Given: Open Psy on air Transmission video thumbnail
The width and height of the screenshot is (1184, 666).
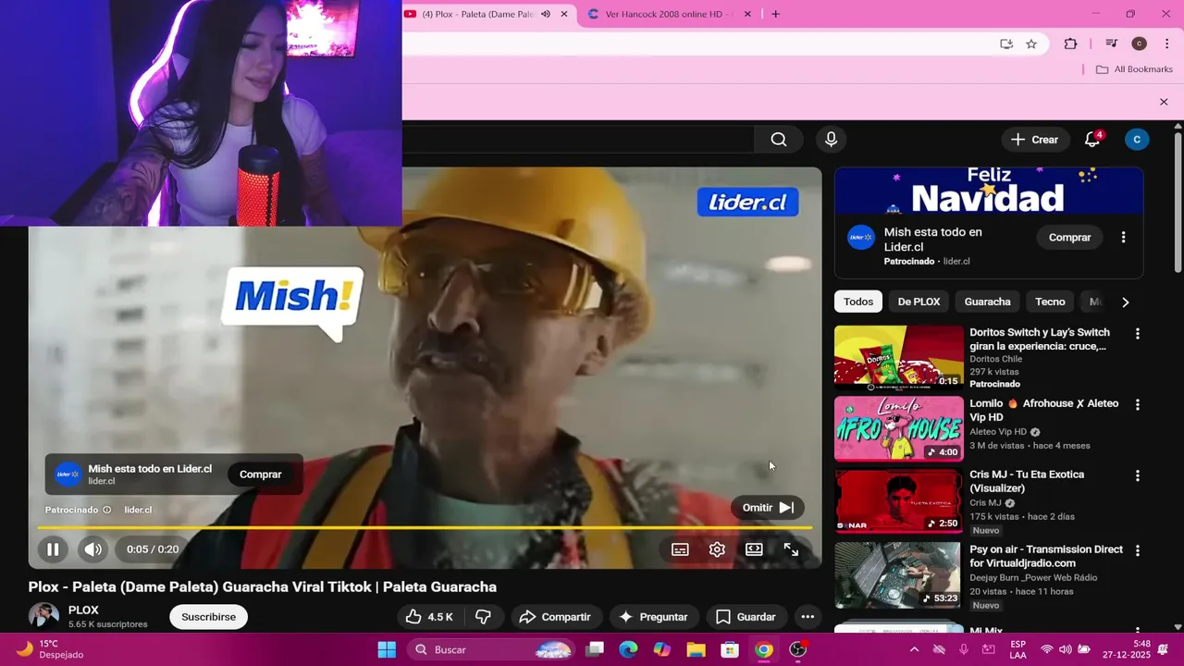Looking at the screenshot, I should click(x=899, y=574).
